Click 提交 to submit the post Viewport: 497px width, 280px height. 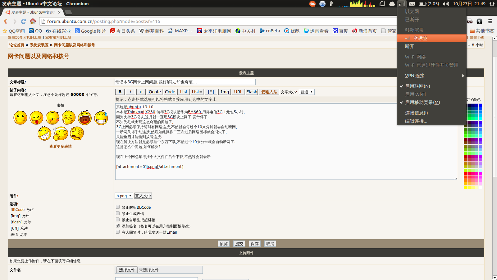(239, 244)
